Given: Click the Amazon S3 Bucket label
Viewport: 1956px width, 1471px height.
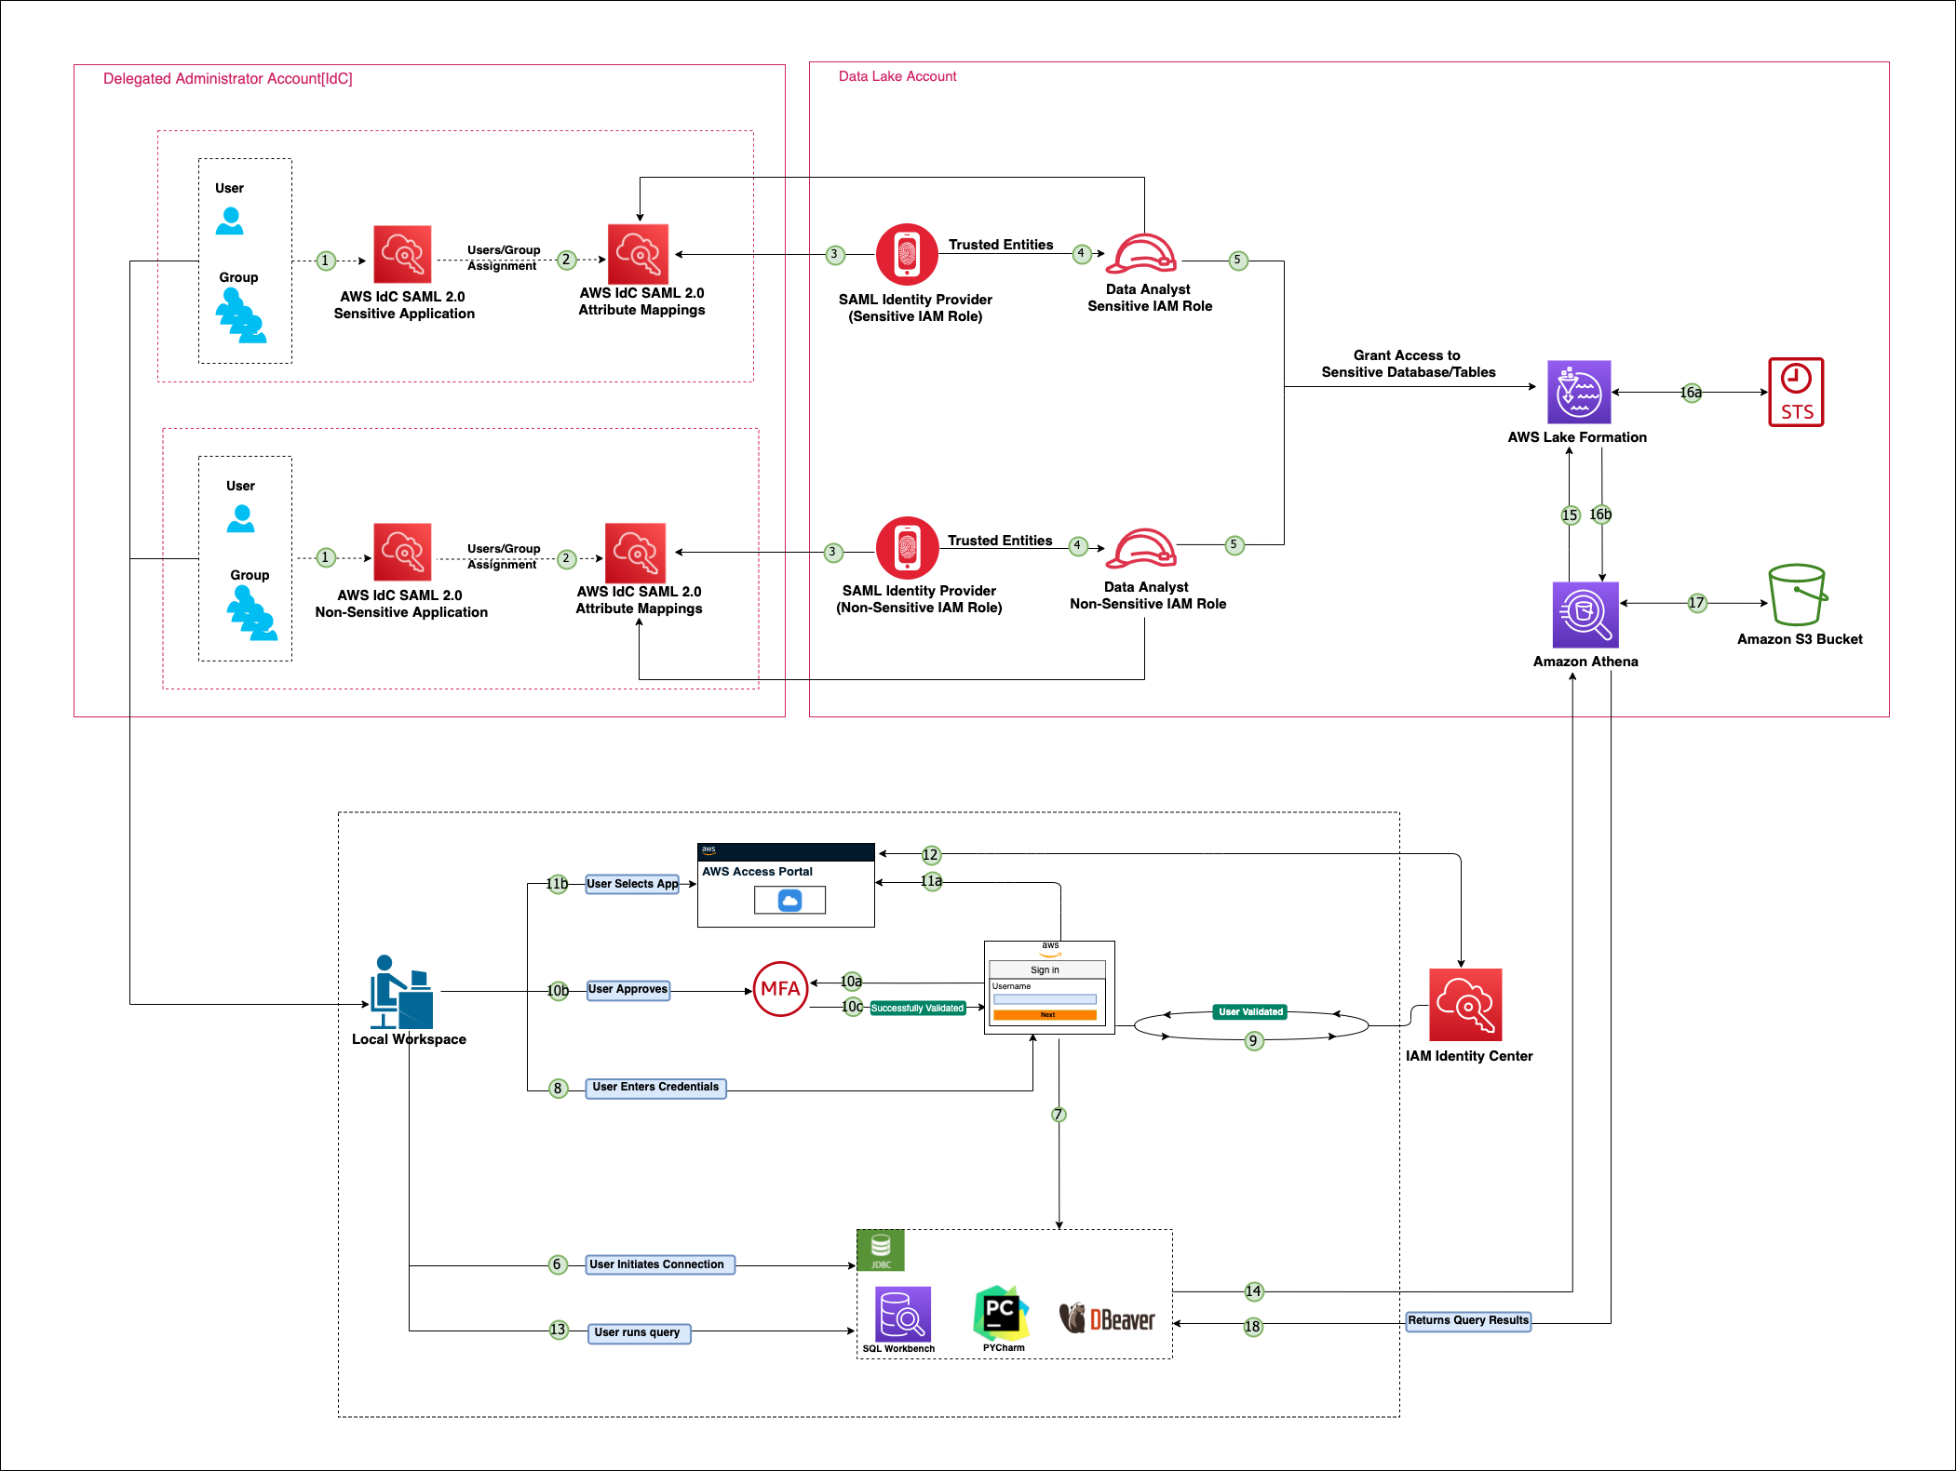Looking at the screenshot, I should click(1800, 639).
